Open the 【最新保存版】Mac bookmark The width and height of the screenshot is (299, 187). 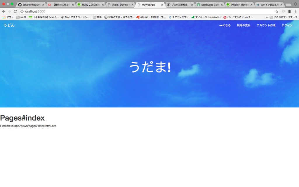(44, 17)
